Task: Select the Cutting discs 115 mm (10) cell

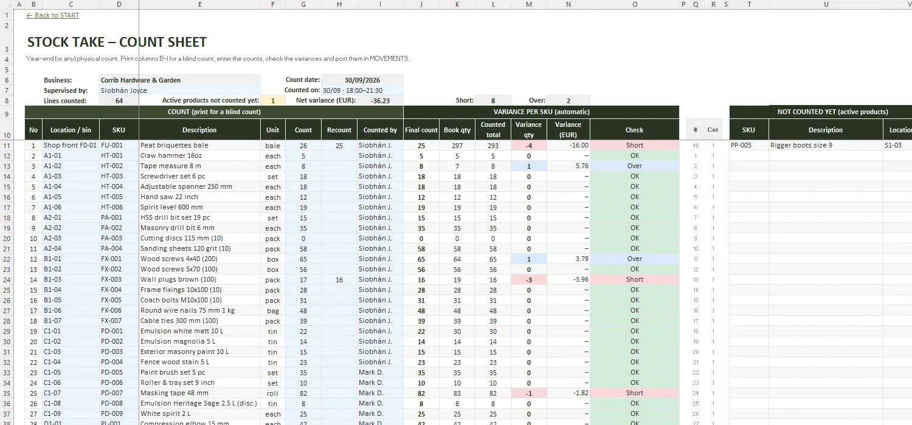Action: pyautogui.click(x=200, y=239)
